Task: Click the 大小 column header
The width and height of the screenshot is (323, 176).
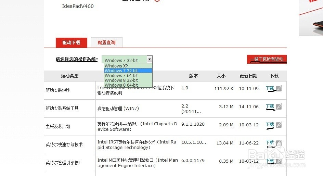Action: 221,76
